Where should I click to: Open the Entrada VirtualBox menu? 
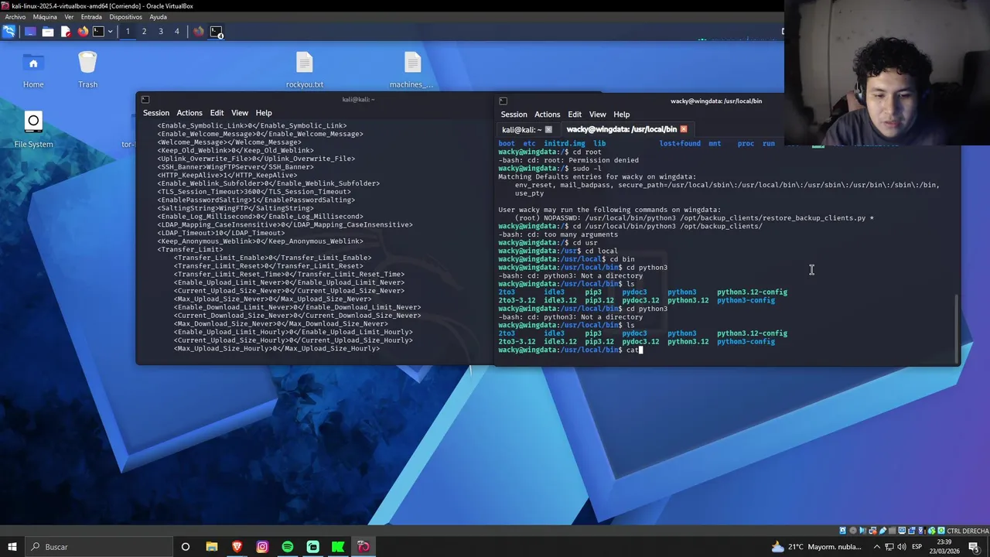(91, 17)
